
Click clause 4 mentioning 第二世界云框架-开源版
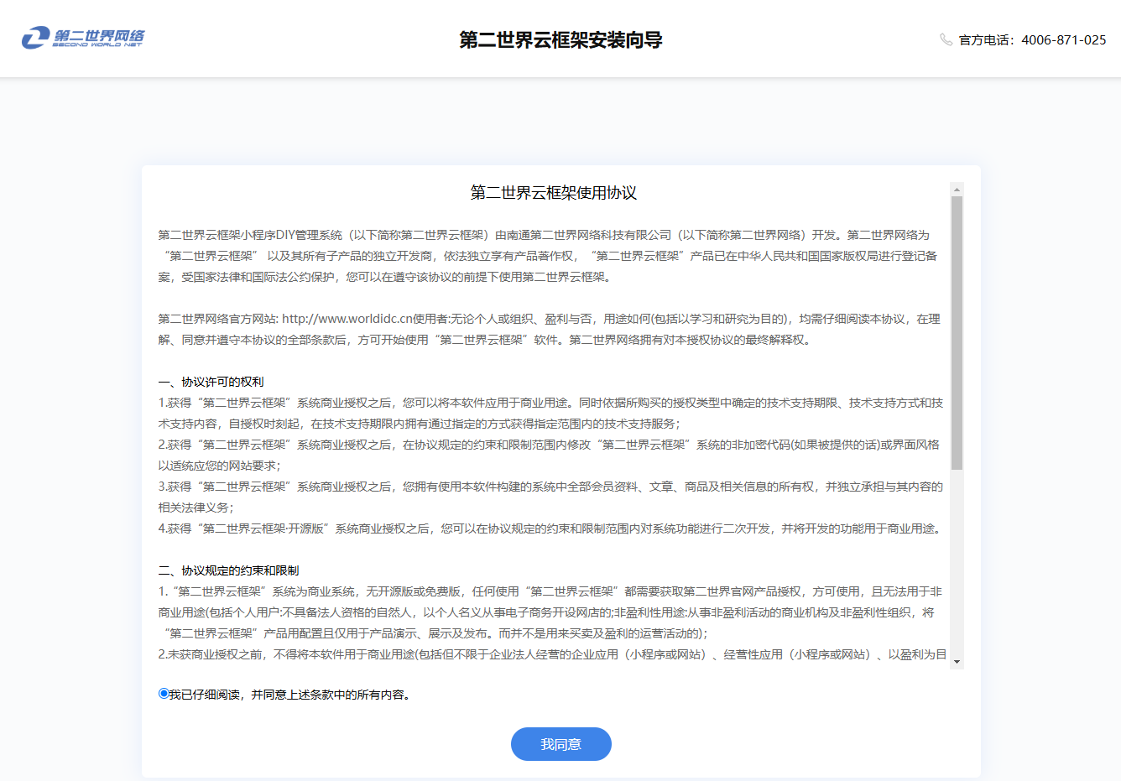[550, 528]
